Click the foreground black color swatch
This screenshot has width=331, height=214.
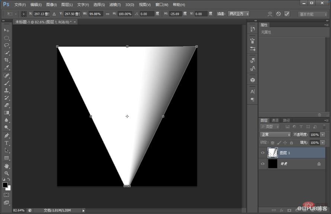pos(5,185)
